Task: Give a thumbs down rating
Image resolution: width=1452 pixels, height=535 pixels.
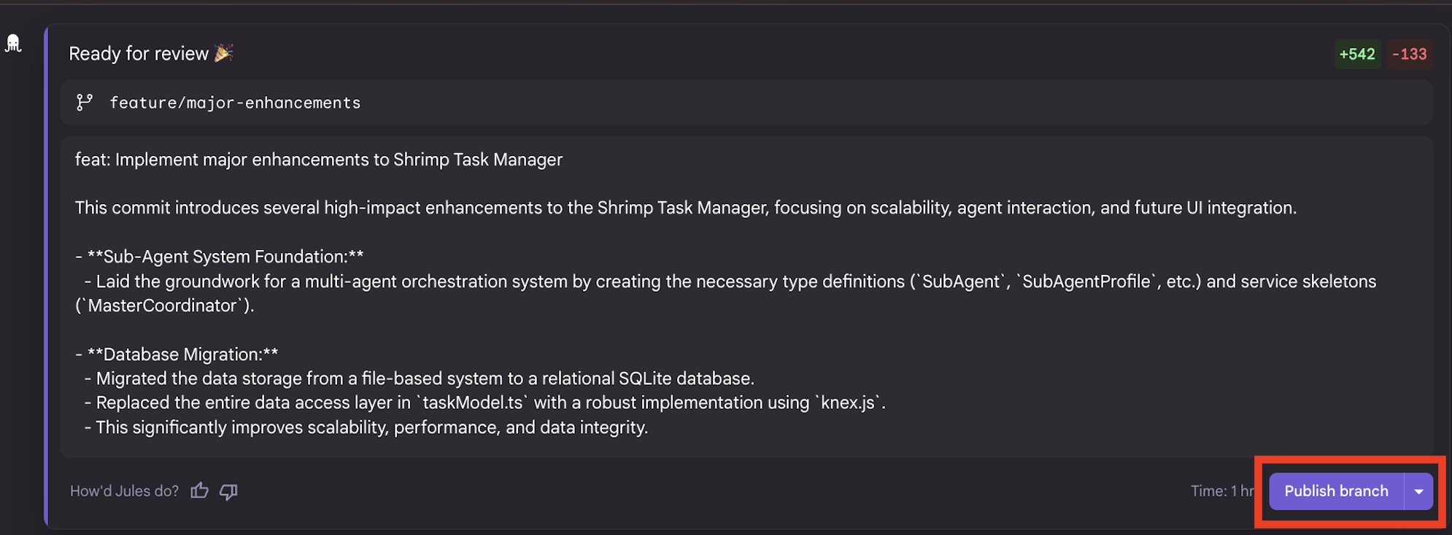Action: (228, 492)
